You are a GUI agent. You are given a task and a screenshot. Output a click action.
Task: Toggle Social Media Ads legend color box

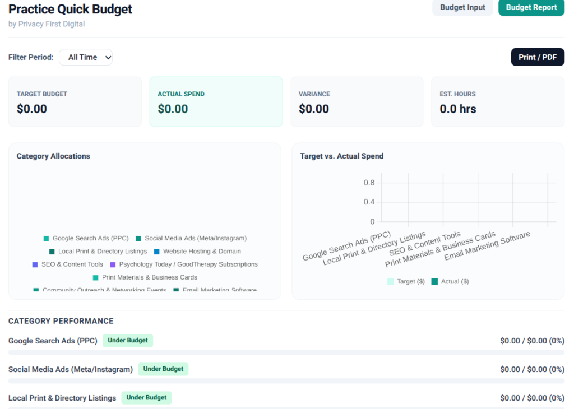[x=138, y=239]
